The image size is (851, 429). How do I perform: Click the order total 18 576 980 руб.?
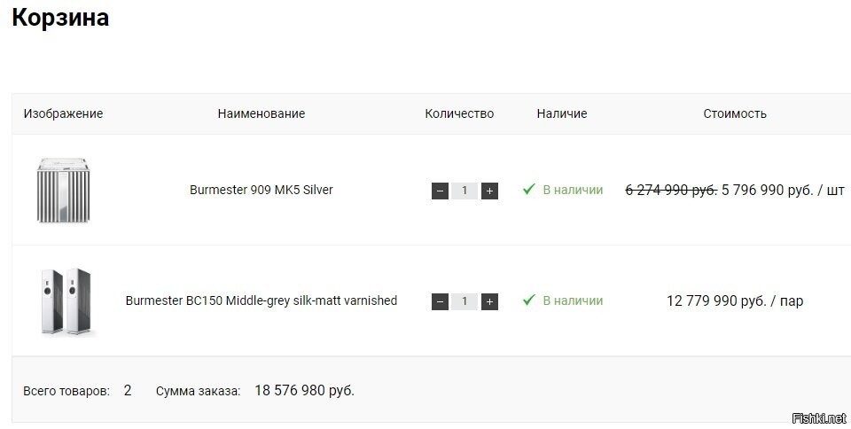point(304,390)
